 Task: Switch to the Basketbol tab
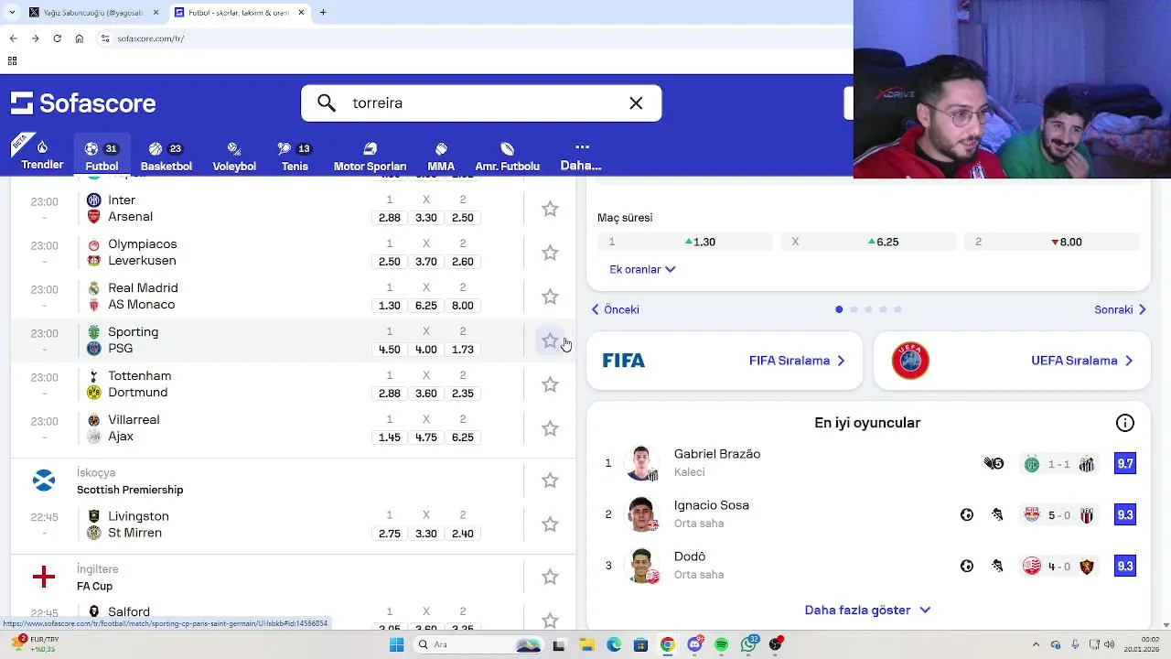[x=166, y=156]
